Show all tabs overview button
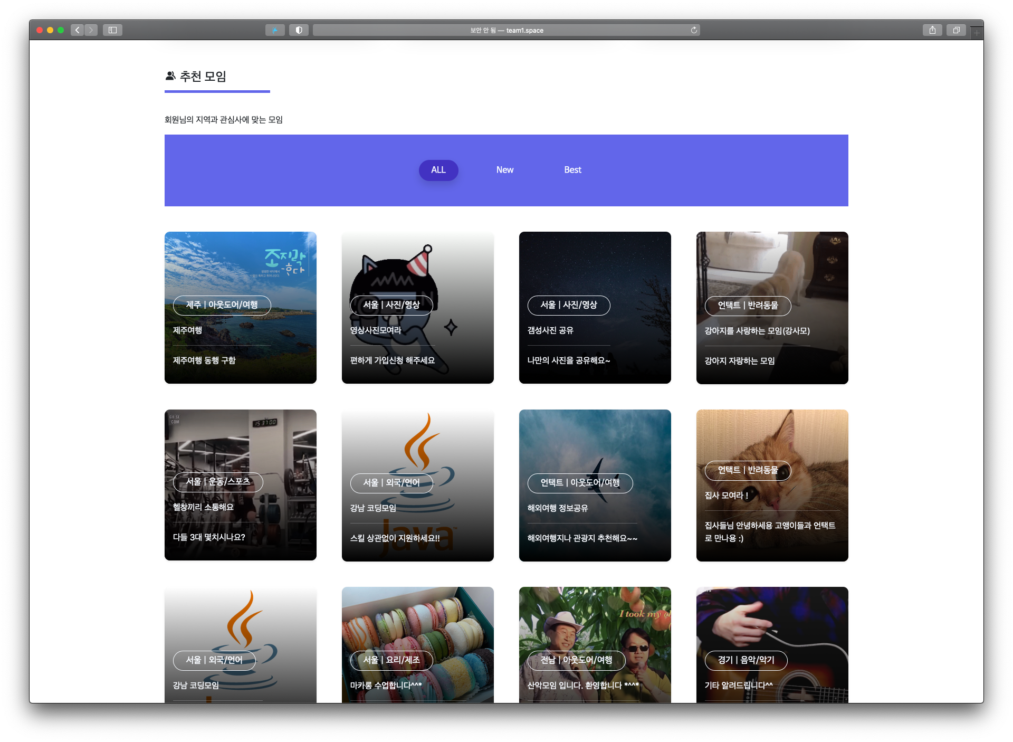 tap(956, 30)
